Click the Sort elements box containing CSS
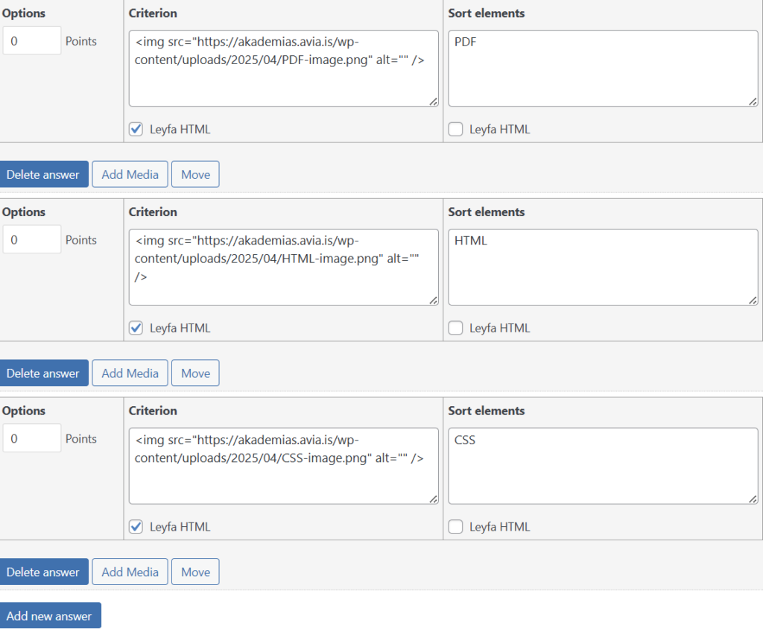 click(x=602, y=466)
